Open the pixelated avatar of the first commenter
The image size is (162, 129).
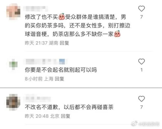(x=13, y=12)
